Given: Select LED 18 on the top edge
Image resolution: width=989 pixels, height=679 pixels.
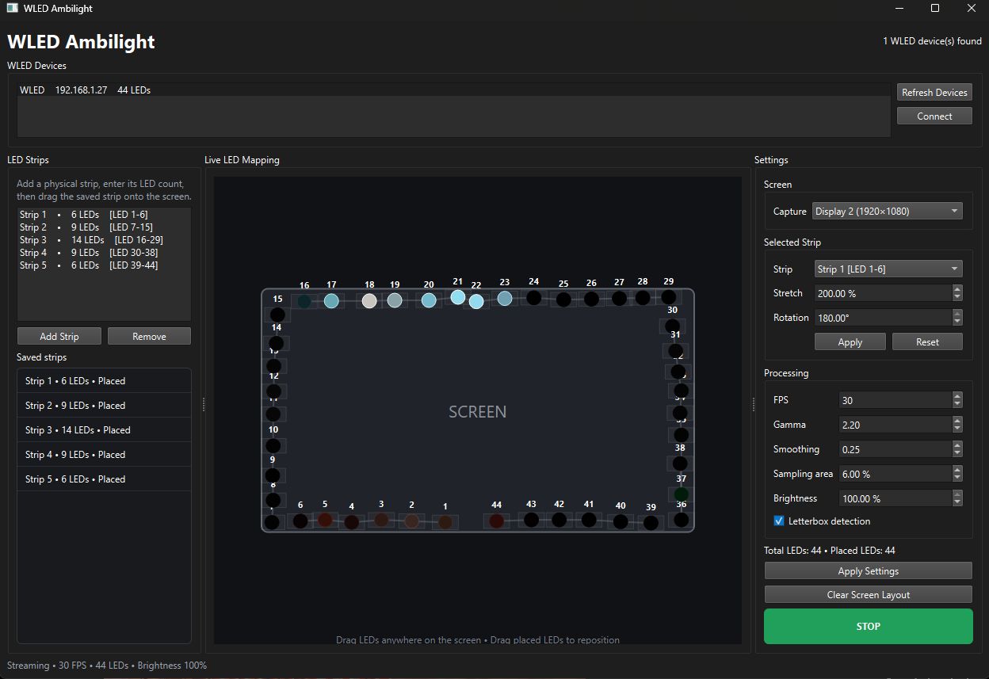Looking at the screenshot, I should pos(369,301).
